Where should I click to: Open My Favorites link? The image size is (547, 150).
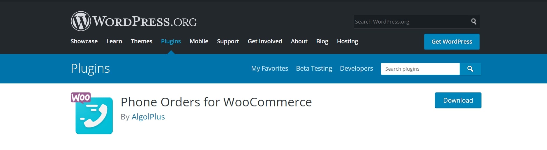pos(270,68)
